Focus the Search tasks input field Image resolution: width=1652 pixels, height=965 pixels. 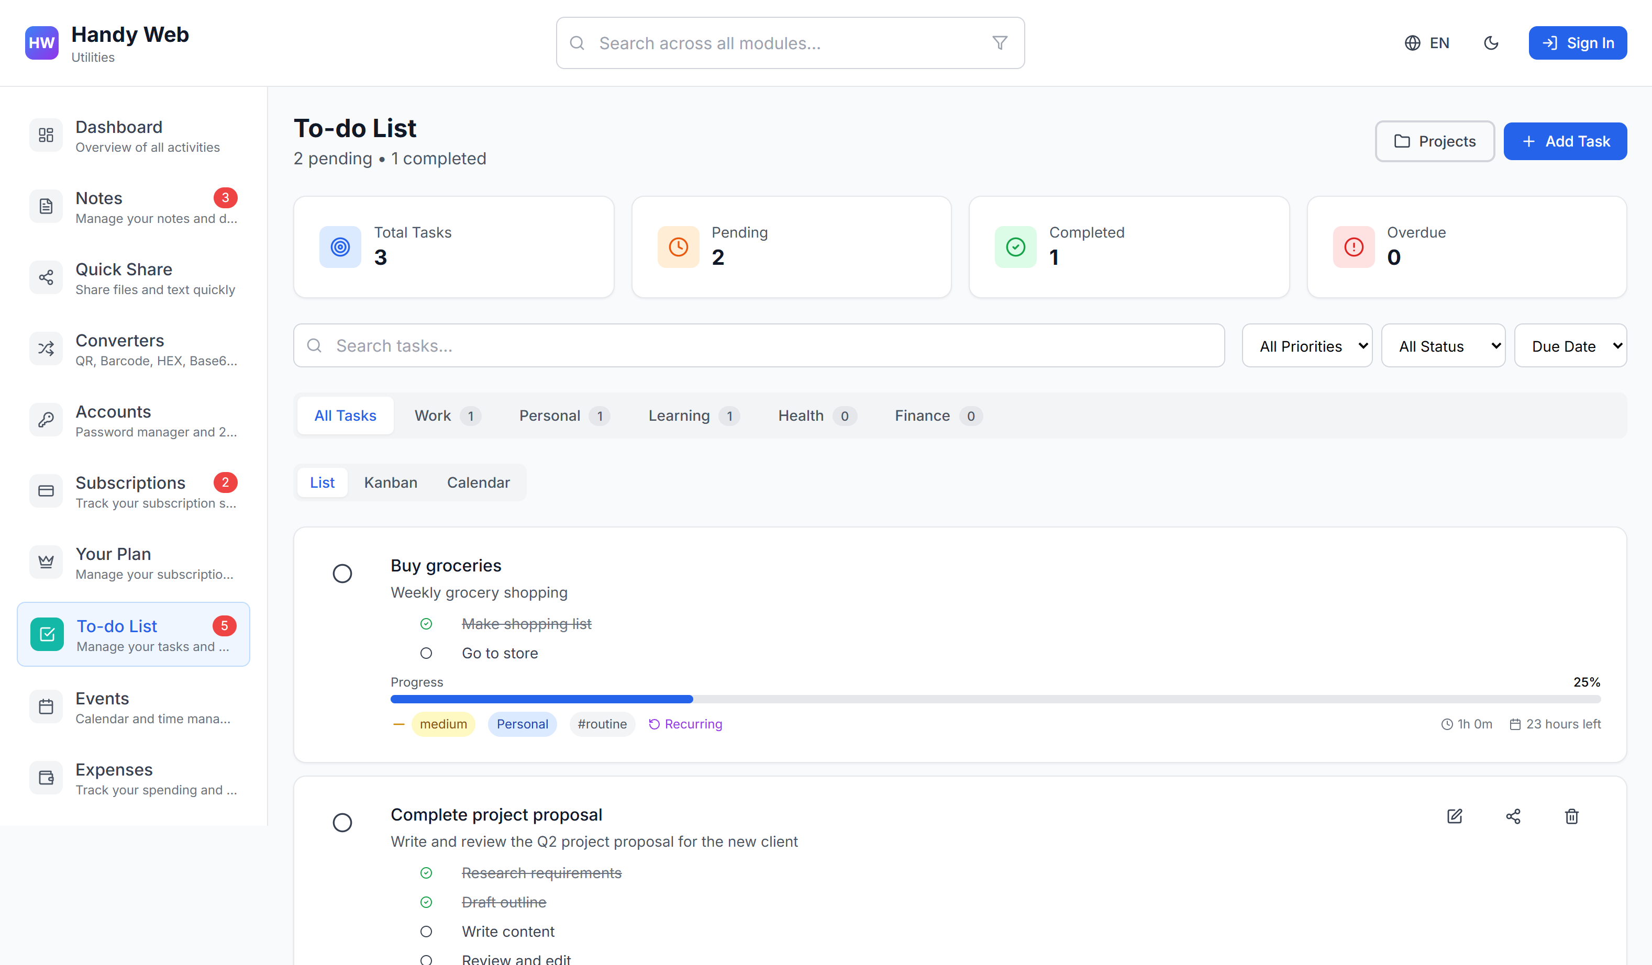tap(759, 346)
